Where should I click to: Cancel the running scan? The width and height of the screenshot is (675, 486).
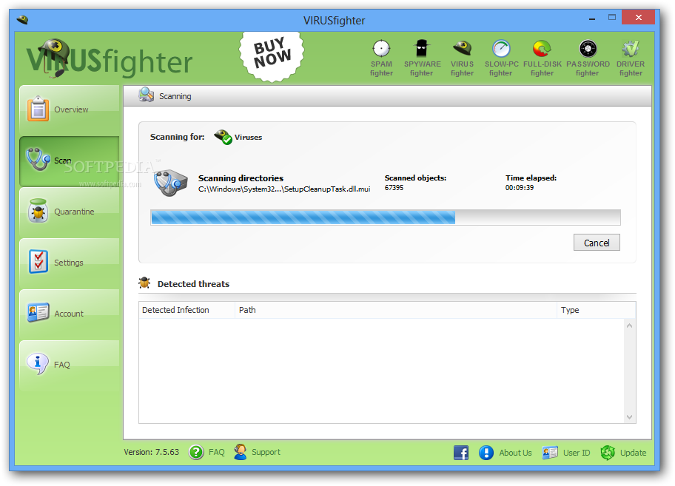point(597,243)
